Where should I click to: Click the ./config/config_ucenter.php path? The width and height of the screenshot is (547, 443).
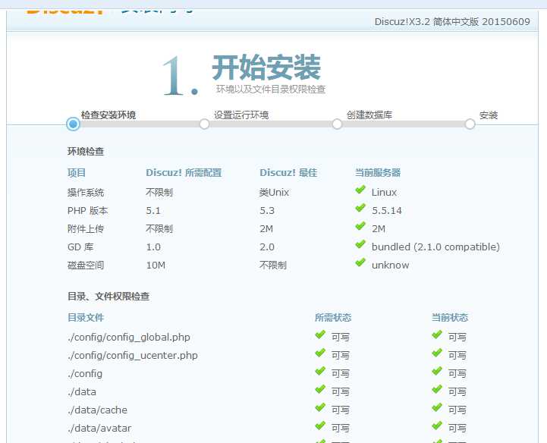coord(133,356)
